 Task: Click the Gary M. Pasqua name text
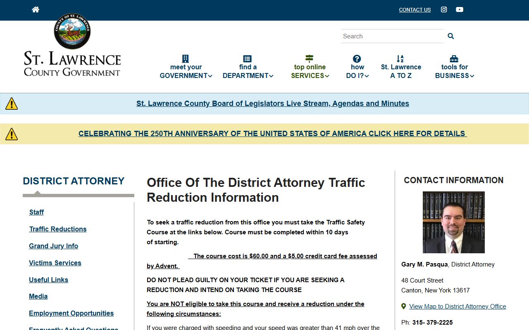(424, 264)
